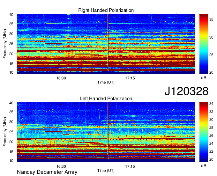
Task: Click the bottom plot's color scale bar
Action: [x=204, y=132]
